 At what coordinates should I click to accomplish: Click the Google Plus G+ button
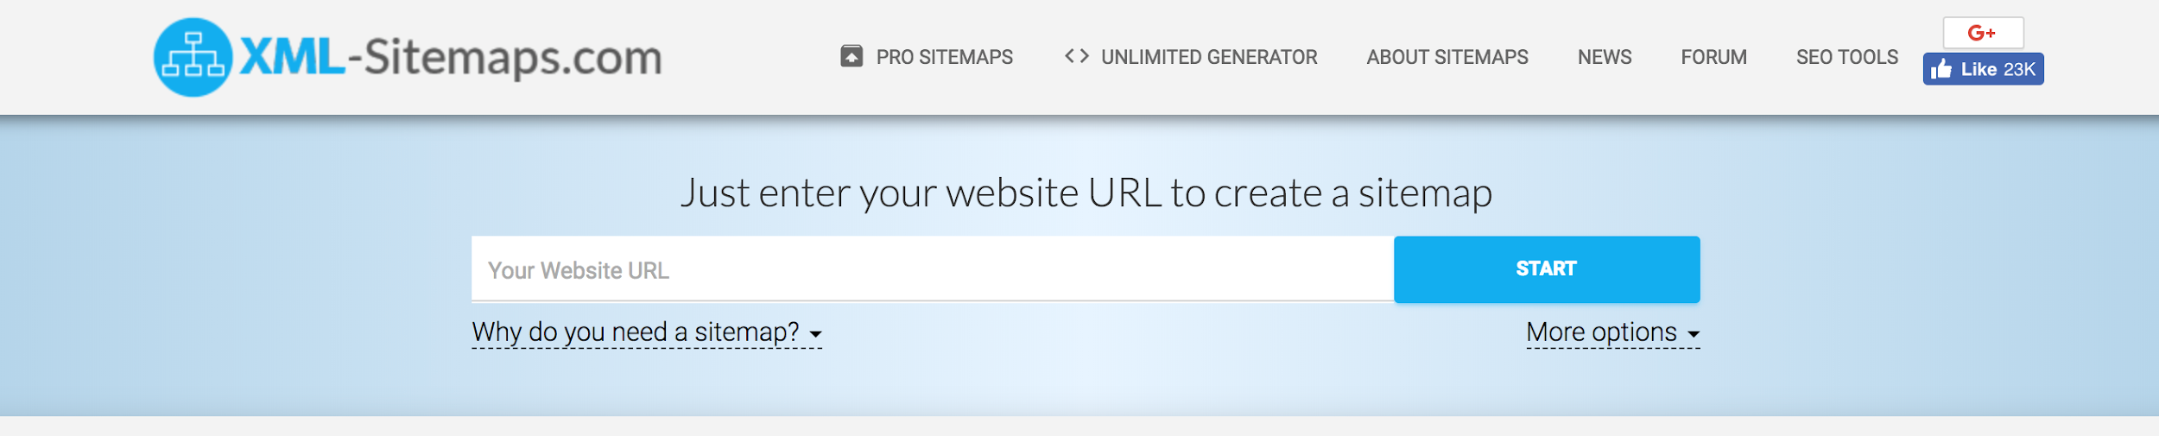[x=1983, y=33]
